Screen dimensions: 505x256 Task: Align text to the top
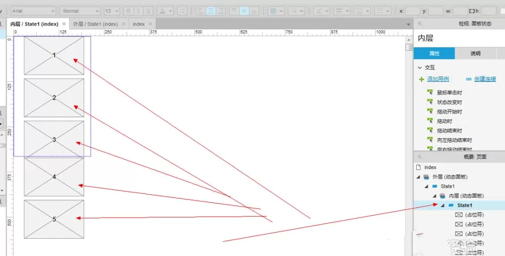[234, 11]
